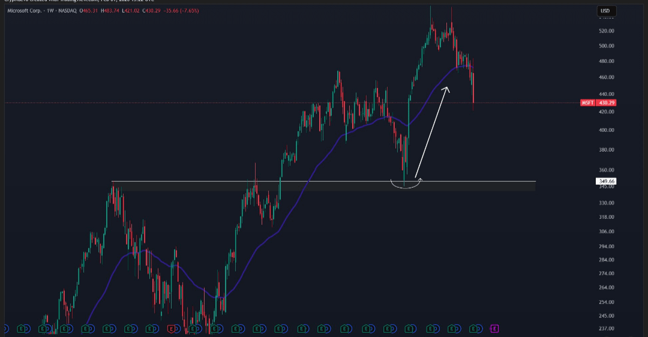Click the Microsoft Corp. symbol title
This screenshot has width=648, height=337.
25,11
